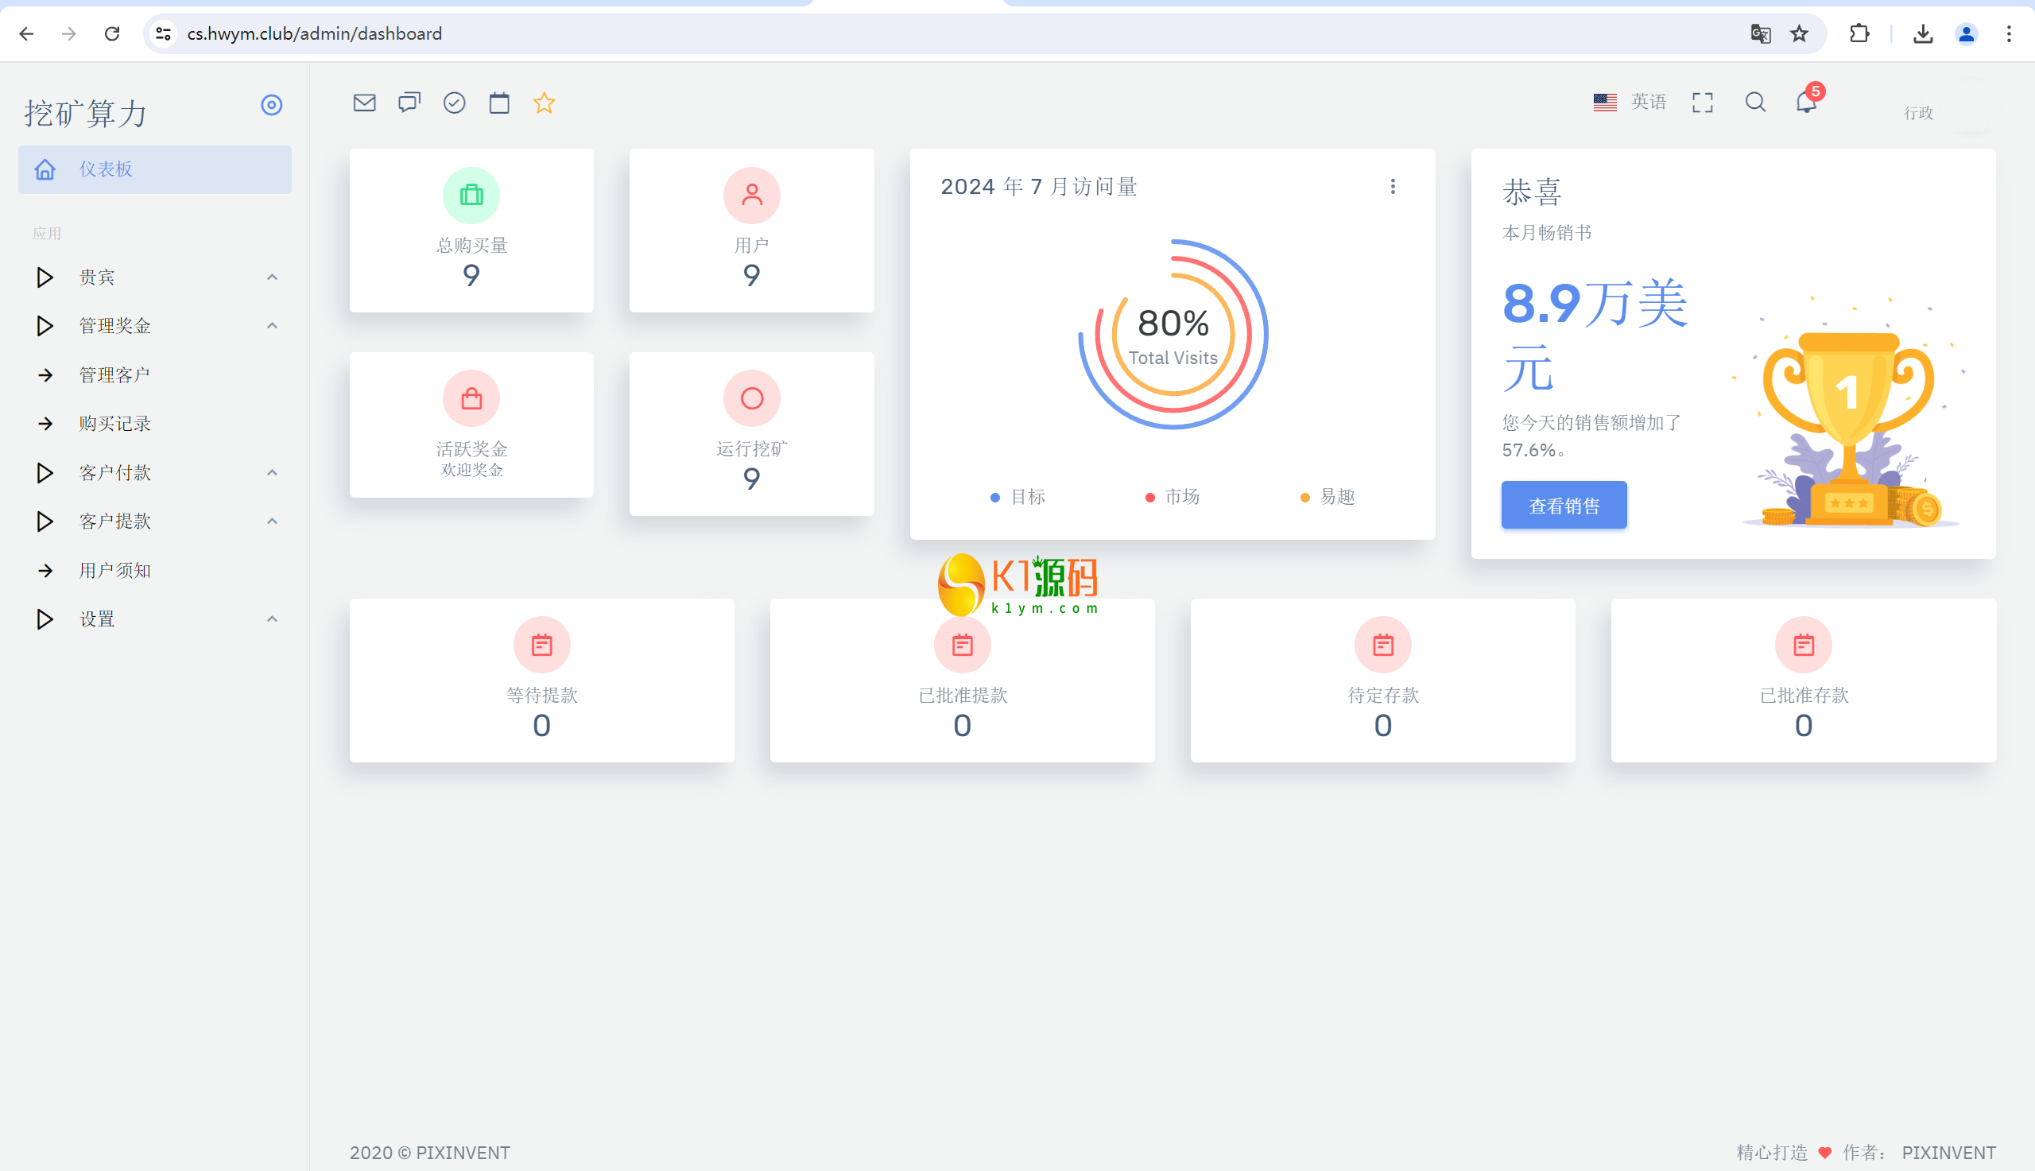Image resolution: width=2035 pixels, height=1171 pixels.
Task: Expand the 客户付款 sidebar chevron
Action: point(272,473)
